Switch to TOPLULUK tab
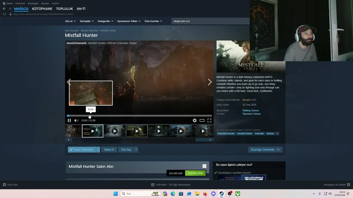353x198 pixels. (65, 9)
